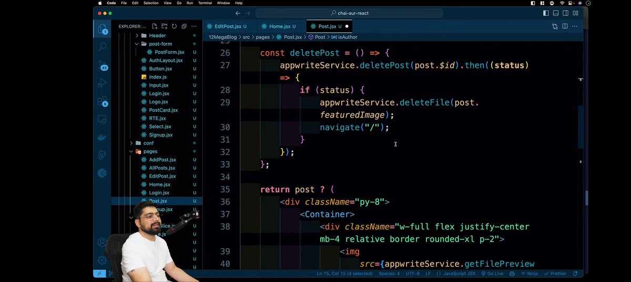Refresh the Explorer file tree
Viewport: 631px width, 282px height.
coord(174,26)
